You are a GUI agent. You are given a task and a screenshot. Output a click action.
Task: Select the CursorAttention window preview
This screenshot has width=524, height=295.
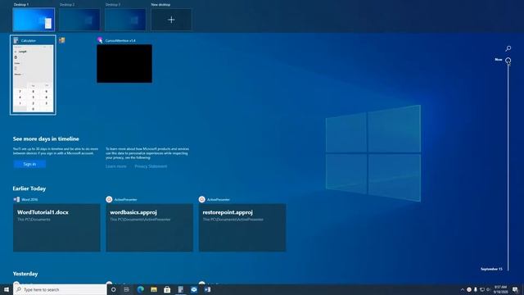[124, 64]
